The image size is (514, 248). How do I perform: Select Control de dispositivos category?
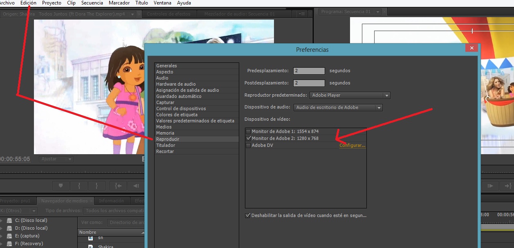(196, 108)
